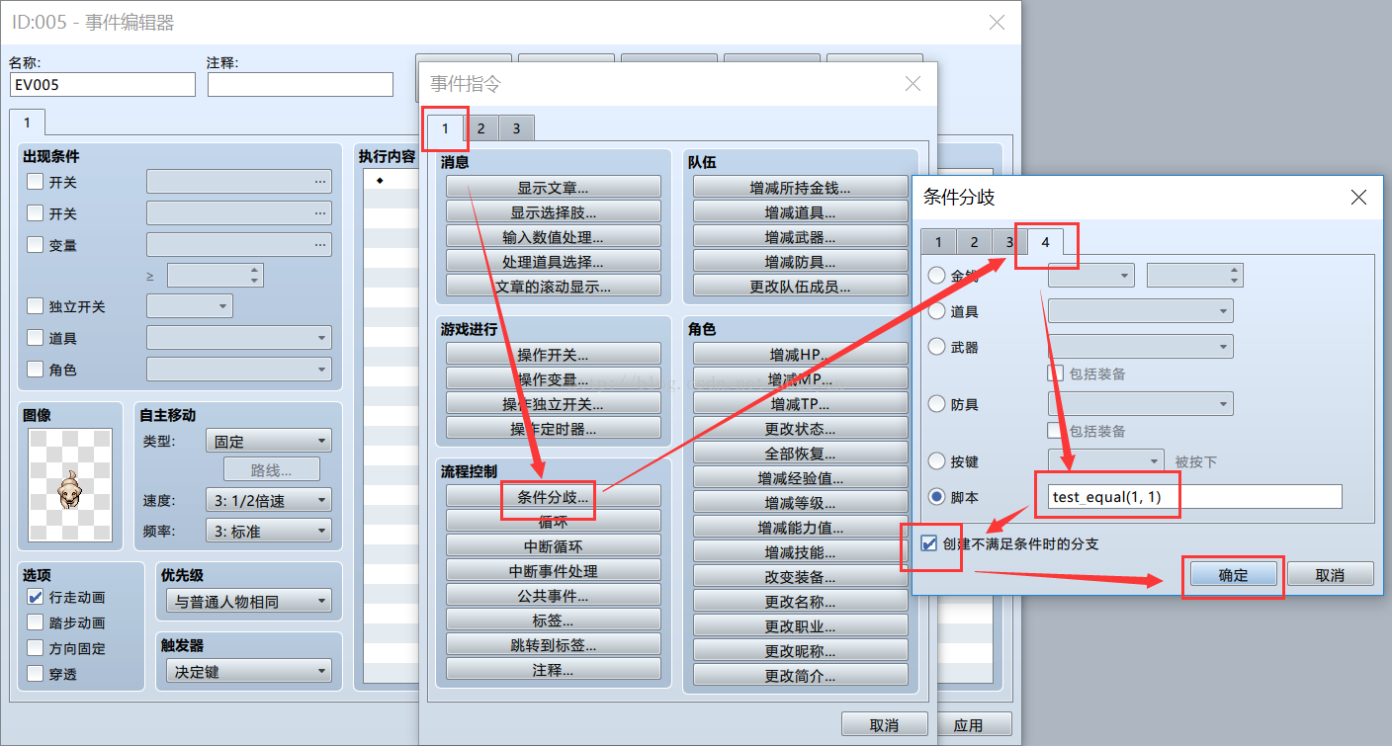Select the 武器 radio button
Image resolution: width=1392 pixels, height=746 pixels.
pos(936,347)
